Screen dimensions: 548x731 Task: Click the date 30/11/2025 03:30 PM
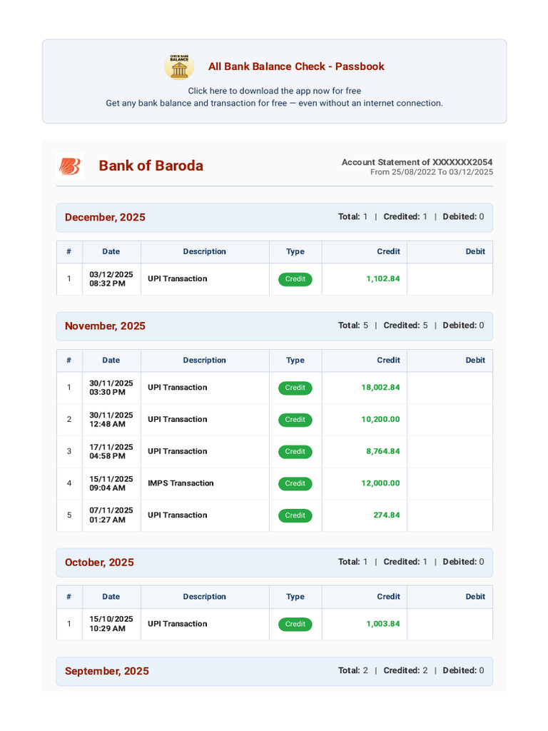[111, 388]
